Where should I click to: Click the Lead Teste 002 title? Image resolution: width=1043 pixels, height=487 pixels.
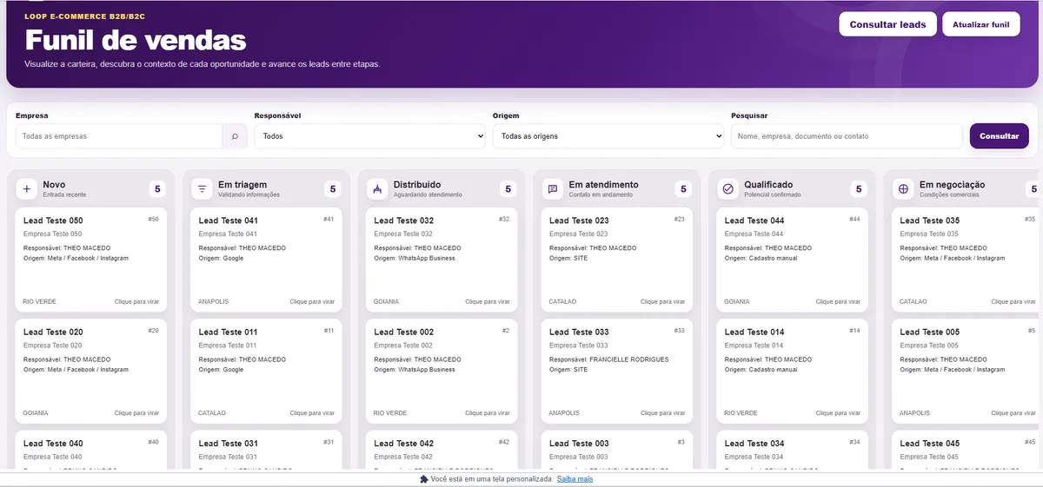[x=403, y=332]
